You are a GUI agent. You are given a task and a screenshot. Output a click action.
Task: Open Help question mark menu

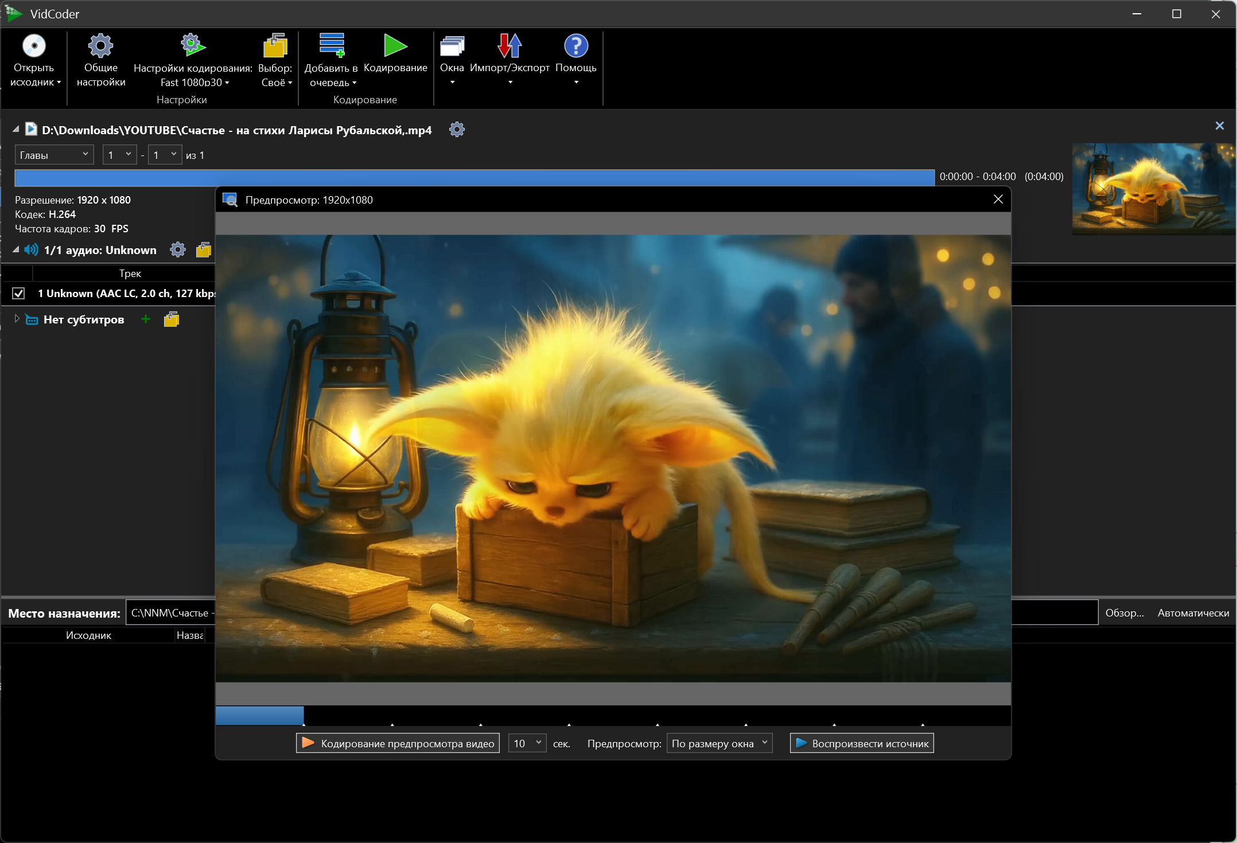(576, 46)
